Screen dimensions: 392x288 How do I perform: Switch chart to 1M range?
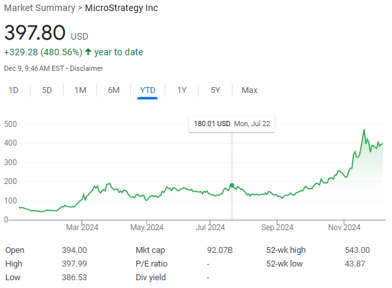coord(80,90)
